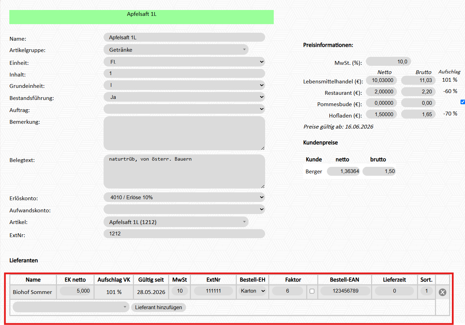The height and width of the screenshot is (325, 465).
Task: Click the Gültig seit date 28.05.2026
Action: (x=151, y=292)
